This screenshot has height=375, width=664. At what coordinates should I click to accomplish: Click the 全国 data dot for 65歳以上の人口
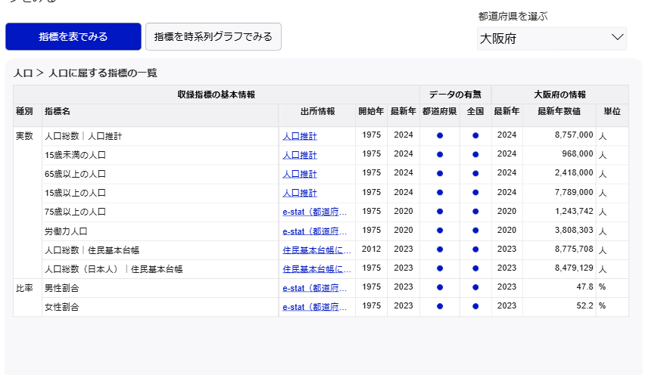click(x=475, y=174)
